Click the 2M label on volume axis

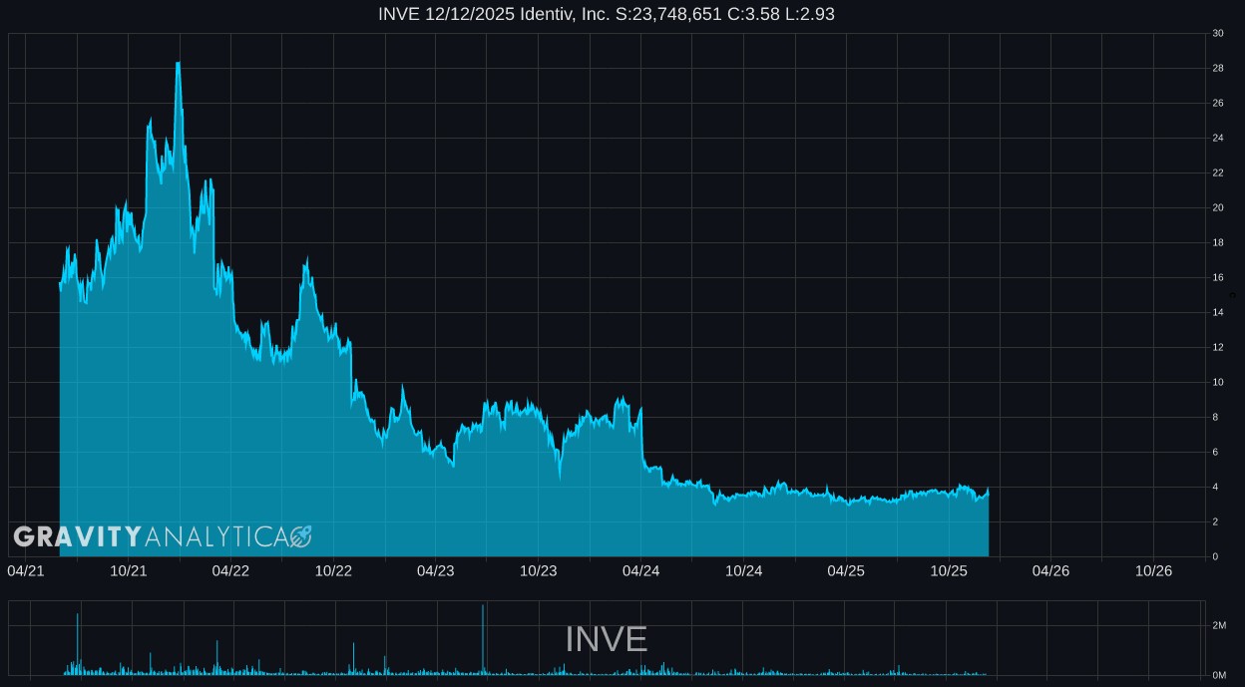[x=1219, y=625]
